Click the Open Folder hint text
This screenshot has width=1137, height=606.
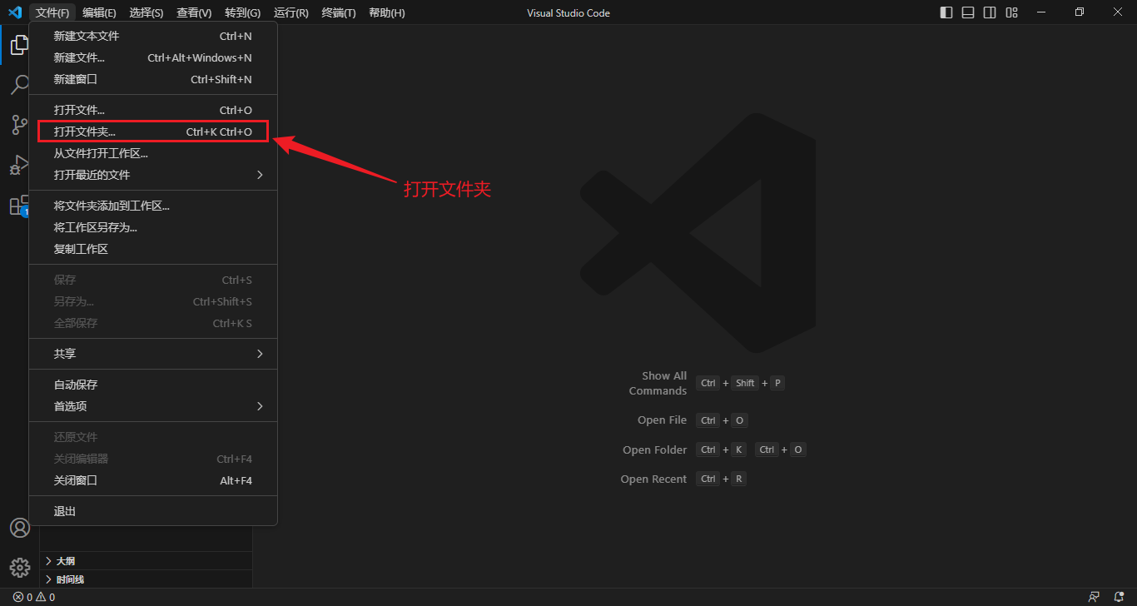(x=655, y=450)
